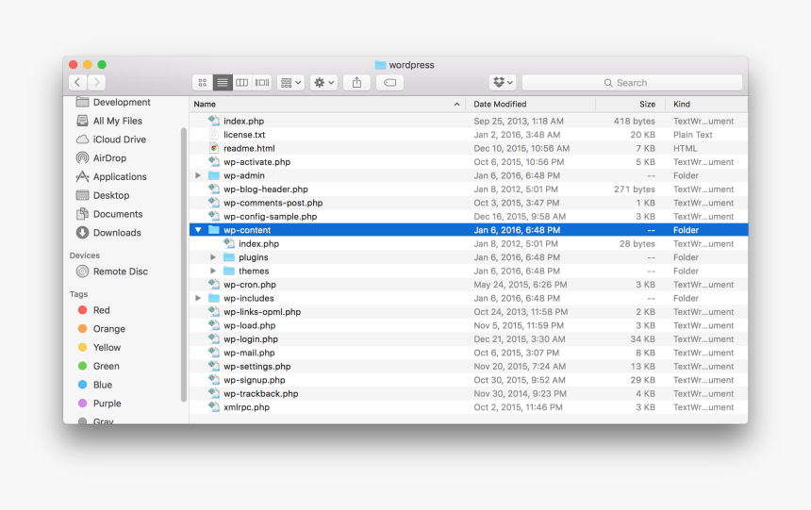Select the Red tag
The height and width of the screenshot is (510, 811).
93,310
